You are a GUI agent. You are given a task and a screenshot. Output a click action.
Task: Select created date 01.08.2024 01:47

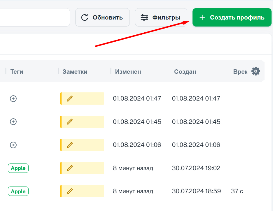click(196, 99)
